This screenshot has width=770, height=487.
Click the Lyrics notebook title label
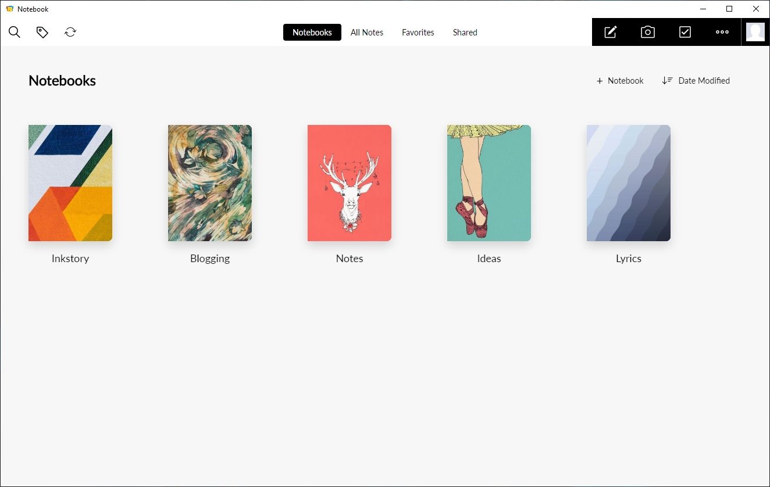pos(629,259)
